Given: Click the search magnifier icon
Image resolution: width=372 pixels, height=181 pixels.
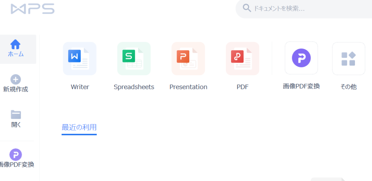Looking at the screenshot, I should tap(247, 8).
